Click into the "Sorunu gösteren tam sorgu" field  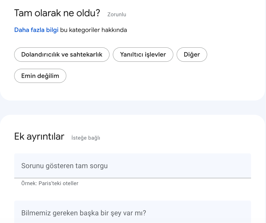pyautogui.click(x=132, y=166)
